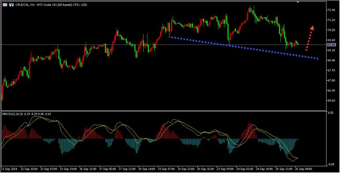
Task: Click the current price tag 69.48
Action: (x=331, y=45)
